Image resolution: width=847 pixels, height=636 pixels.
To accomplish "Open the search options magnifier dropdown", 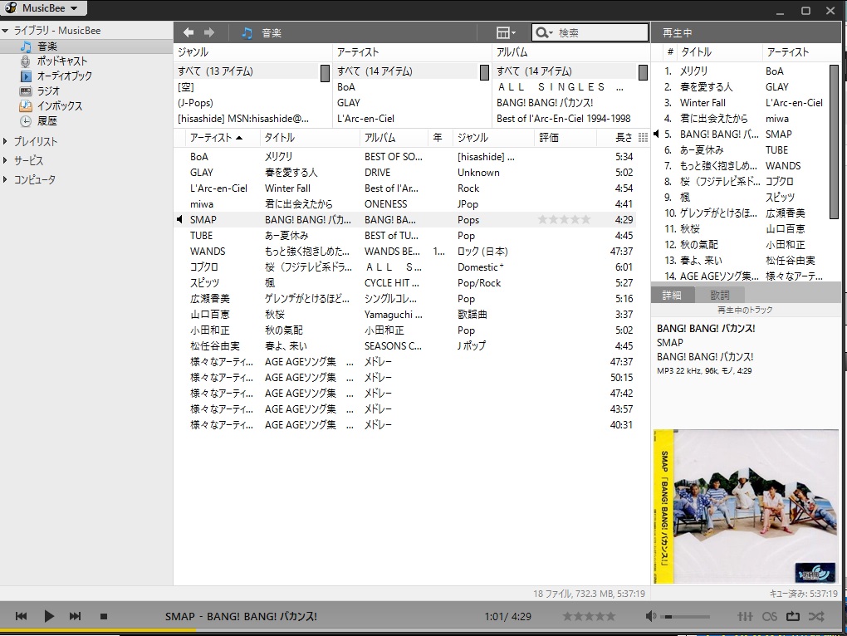I will pos(543,33).
